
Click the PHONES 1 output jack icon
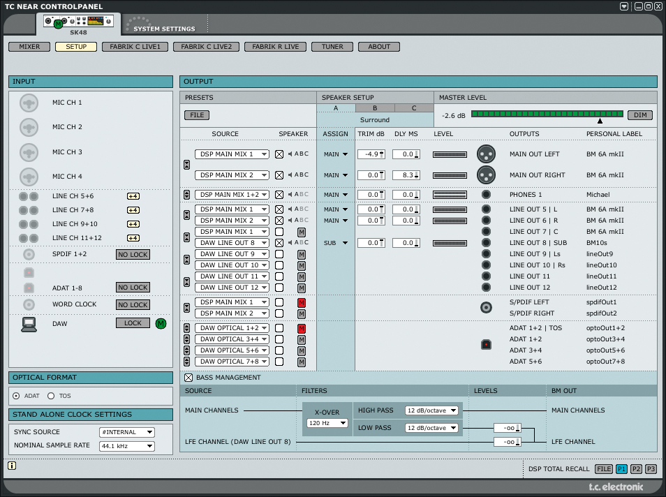pos(486,195)
